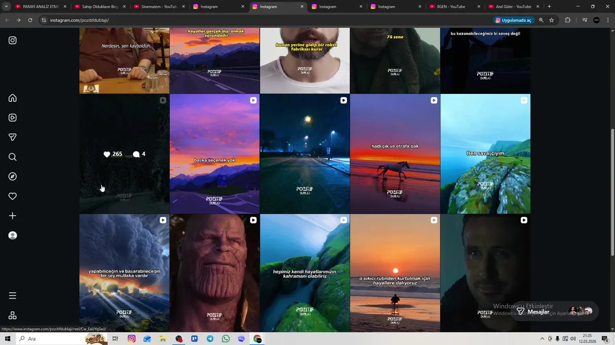Open the Reels icon in the sidebar
The height and width of the screenshot is (345, 615).
[12, 117]
